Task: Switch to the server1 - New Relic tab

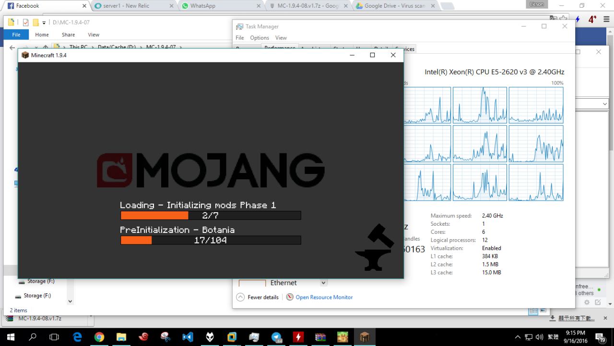Action: (x=133, y=6)
